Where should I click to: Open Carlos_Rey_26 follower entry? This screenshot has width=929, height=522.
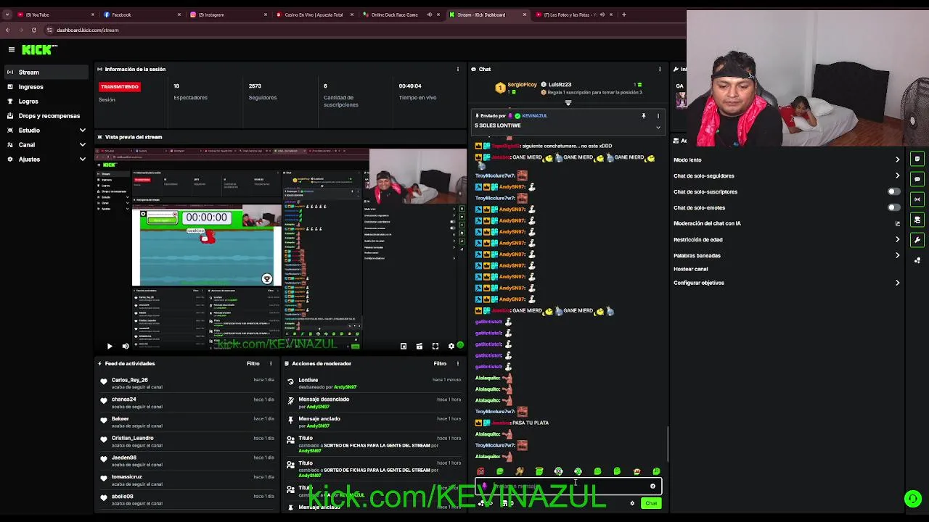coord(187,383)
